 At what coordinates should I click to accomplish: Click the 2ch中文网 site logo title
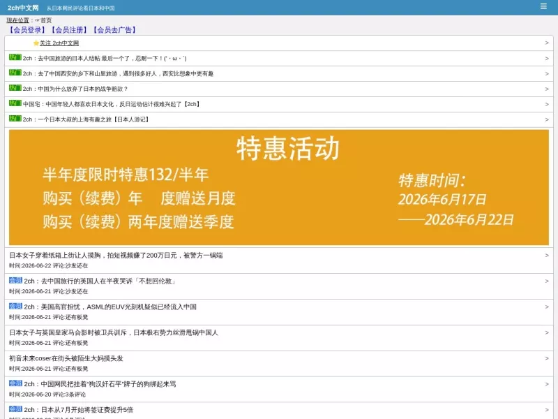click(23, 8)
